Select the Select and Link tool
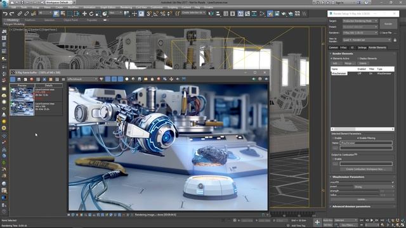The height and width of the screenshot is (228, 406). click(x=20, y=13)
